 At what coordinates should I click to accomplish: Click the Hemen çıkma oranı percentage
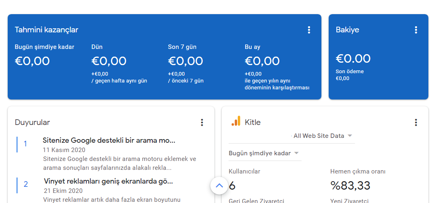pyautogui.click(x=350, y=186)
